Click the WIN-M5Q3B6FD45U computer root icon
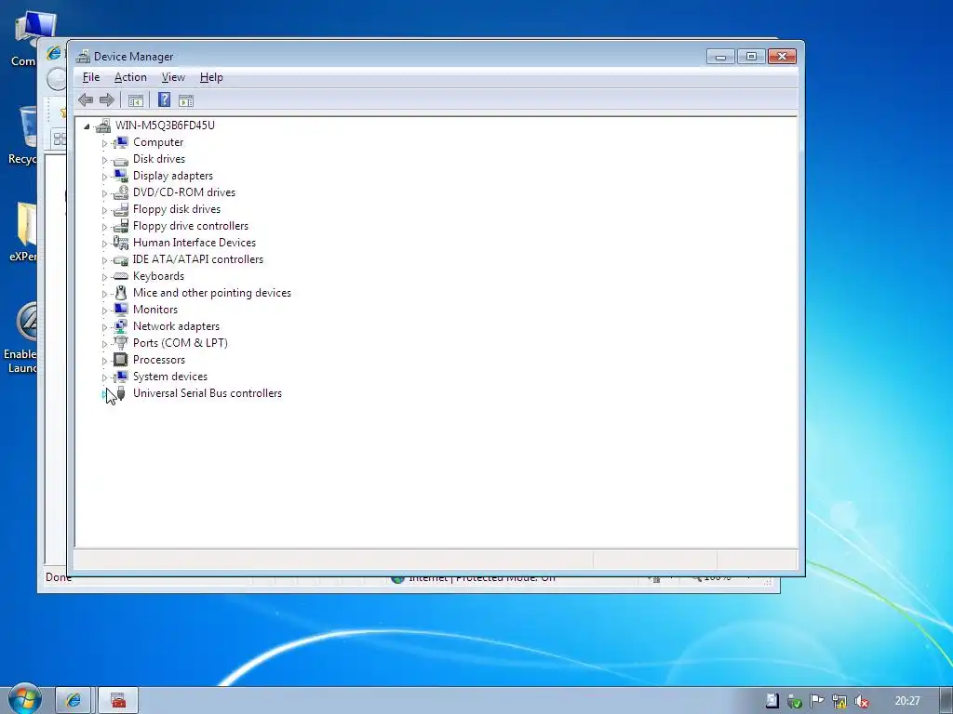This screenshot has width=953, height=714. 103,126
